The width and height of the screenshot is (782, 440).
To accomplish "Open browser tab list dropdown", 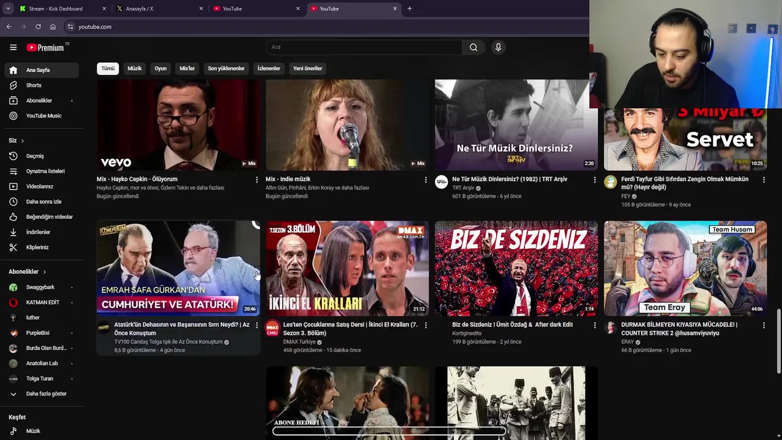I will [x=7, y=9].
